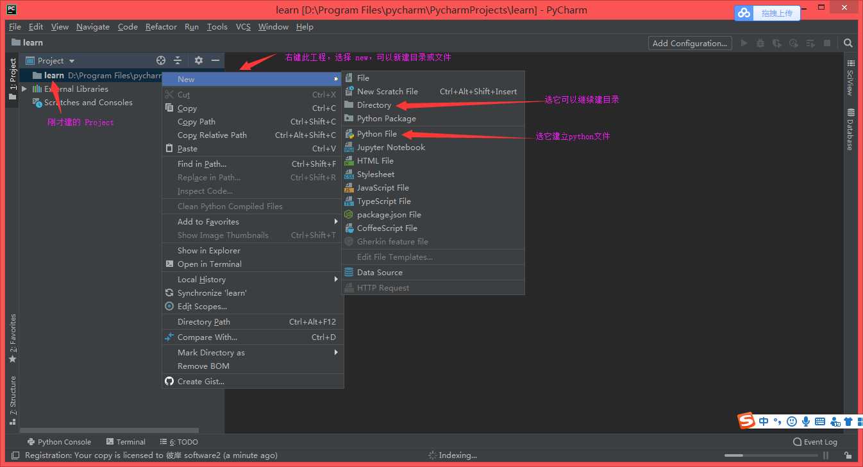
Task: Open SciView side tab
Action: (850, 78)
